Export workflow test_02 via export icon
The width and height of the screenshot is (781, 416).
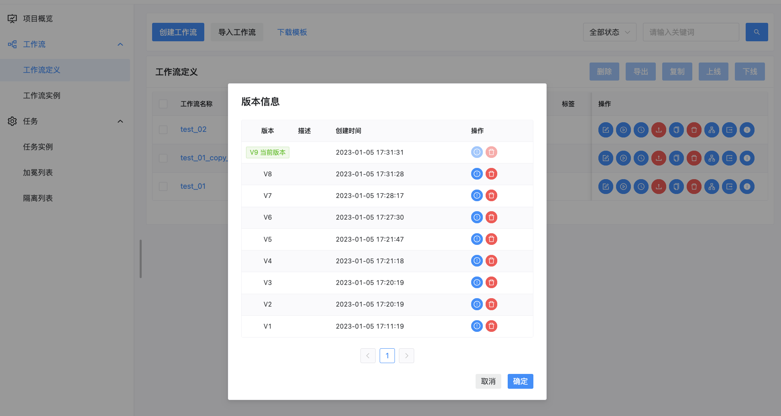click(729, 130)
